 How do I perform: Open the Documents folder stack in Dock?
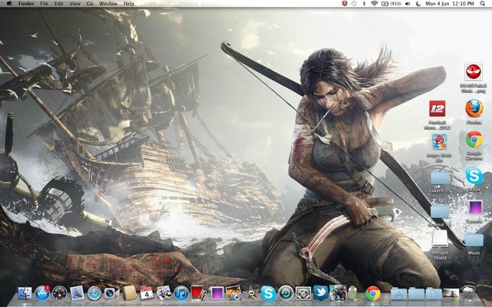point(434,295)
